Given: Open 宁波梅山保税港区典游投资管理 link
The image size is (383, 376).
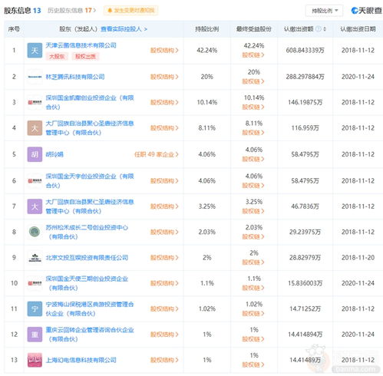Looking at the screenshot, I should point(90,308).
